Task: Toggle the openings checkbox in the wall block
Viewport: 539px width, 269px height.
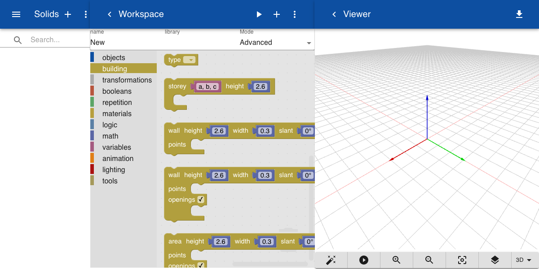Action: click(201, 200)
